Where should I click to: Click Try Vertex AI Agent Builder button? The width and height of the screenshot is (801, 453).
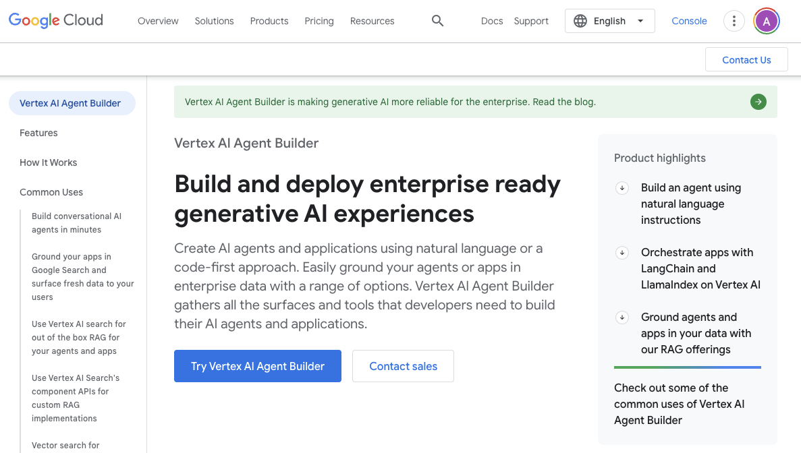coord(258,366)
